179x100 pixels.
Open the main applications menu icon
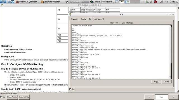click(x=3, y=2)
